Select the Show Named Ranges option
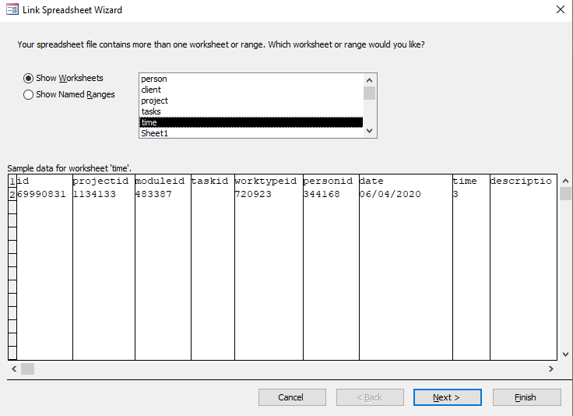 29,95
